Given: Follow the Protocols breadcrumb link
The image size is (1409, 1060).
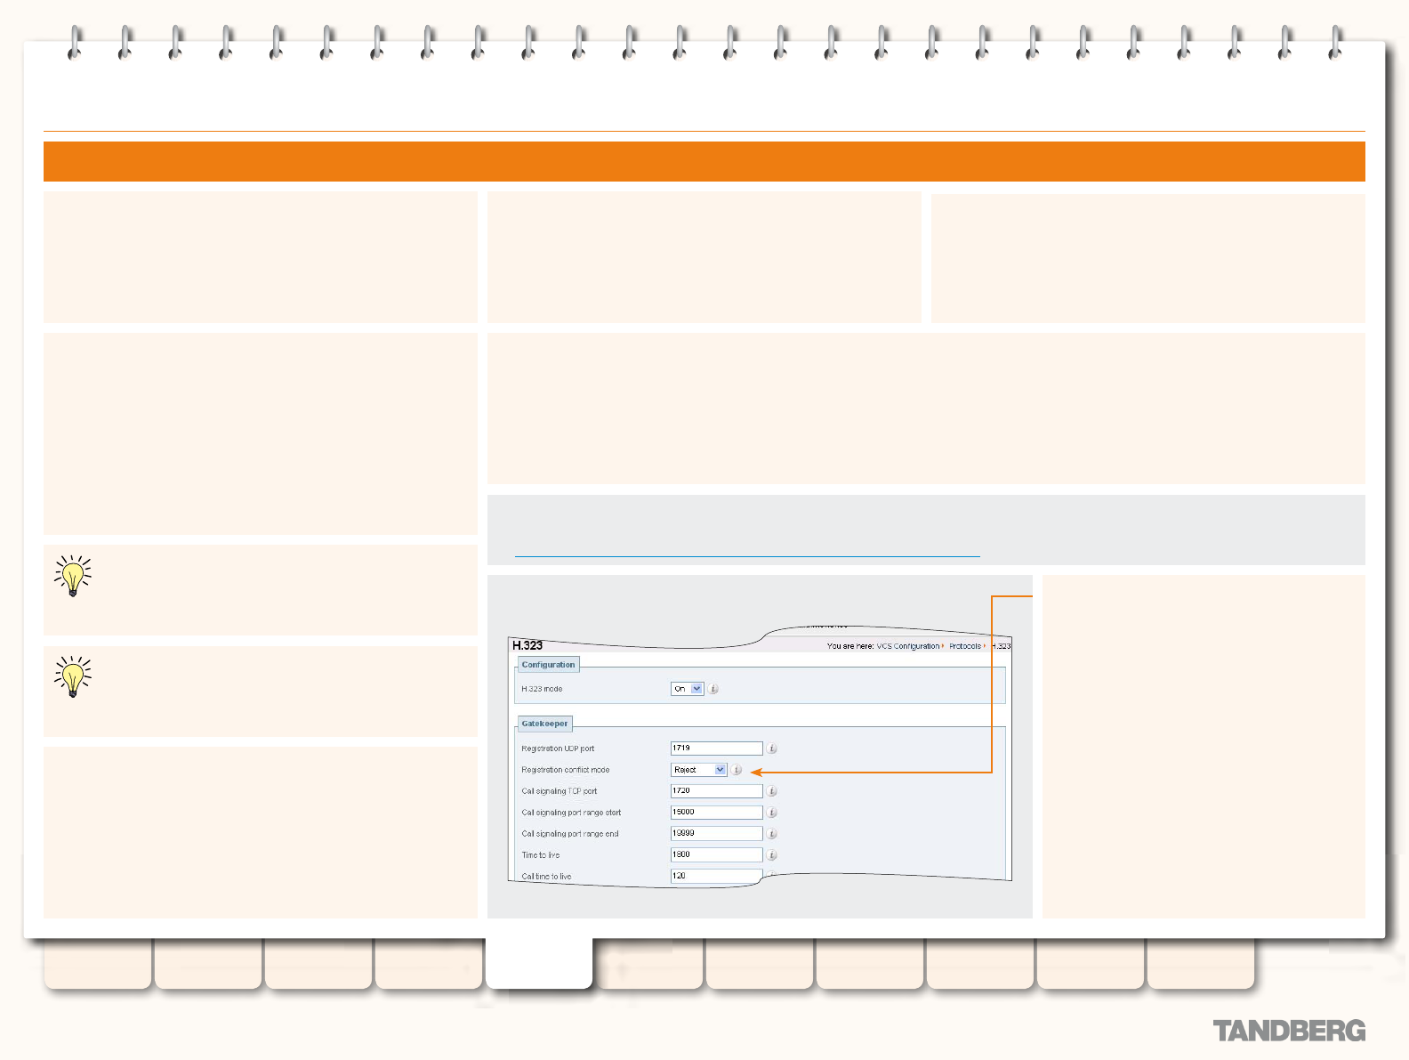Looking at the screenshot, I should click(x=964, y=646).
